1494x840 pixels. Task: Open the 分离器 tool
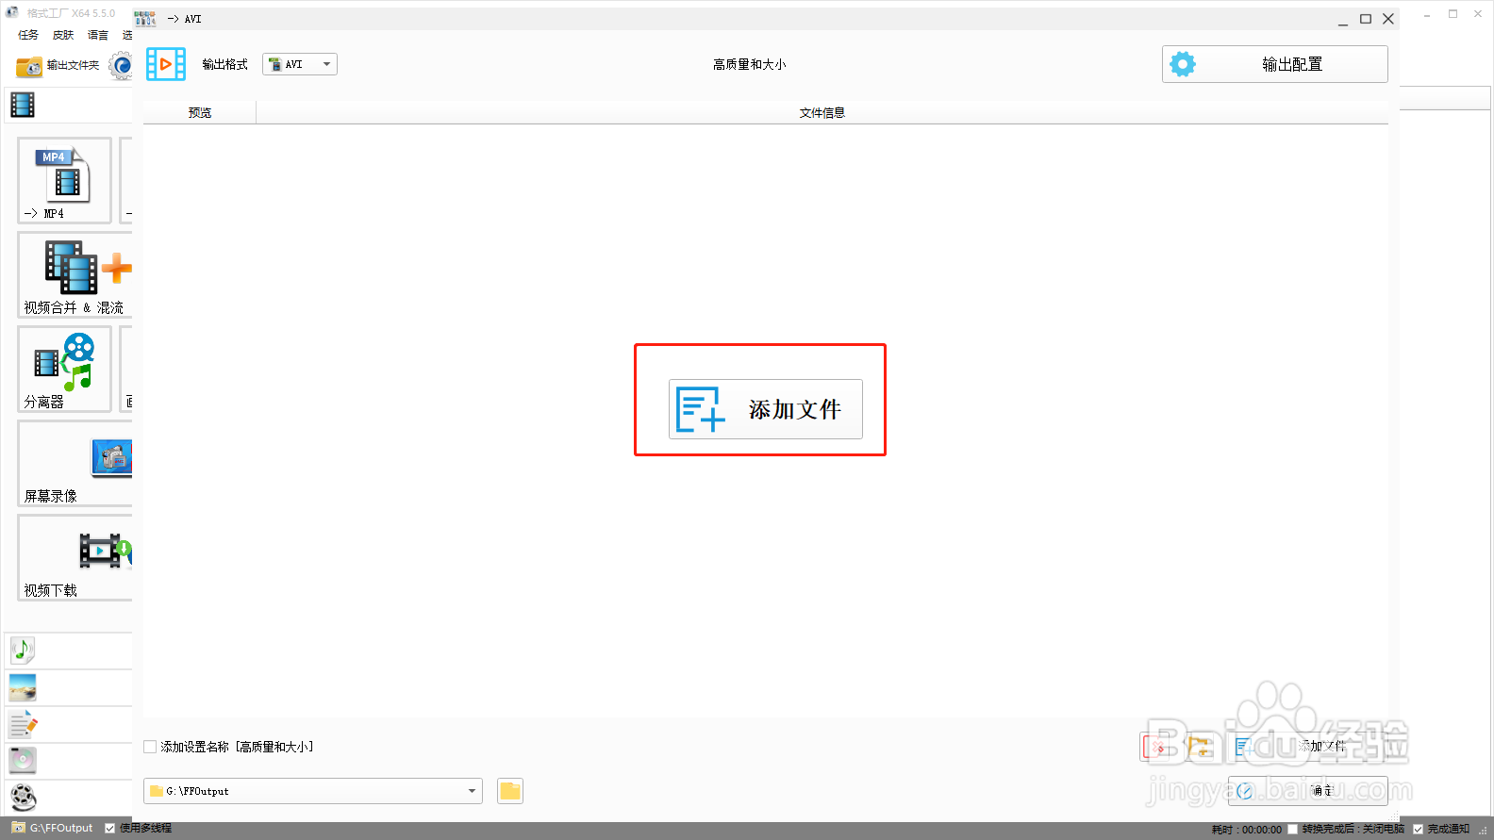pos(64,369)
